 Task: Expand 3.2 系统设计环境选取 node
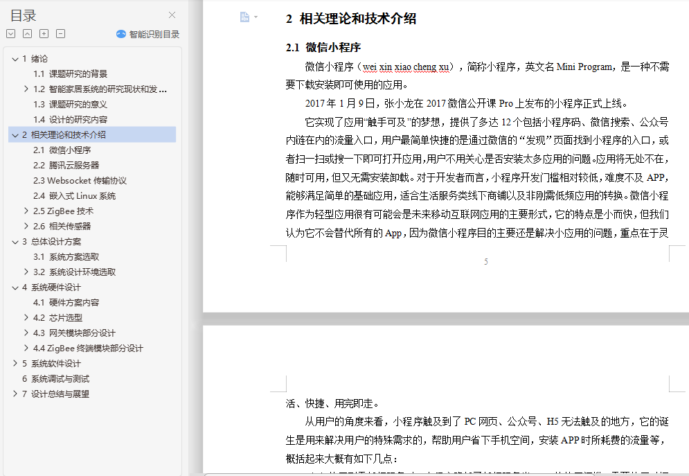pos(26,272)
